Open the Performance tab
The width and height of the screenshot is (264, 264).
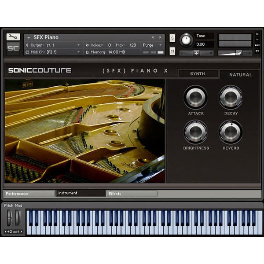(x=29, y=194)
